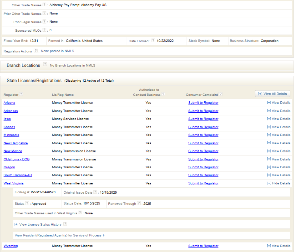Click help icon next to Date Formed
The width and height of the screenshot is (294, 252).
click(x=153, y=41)
